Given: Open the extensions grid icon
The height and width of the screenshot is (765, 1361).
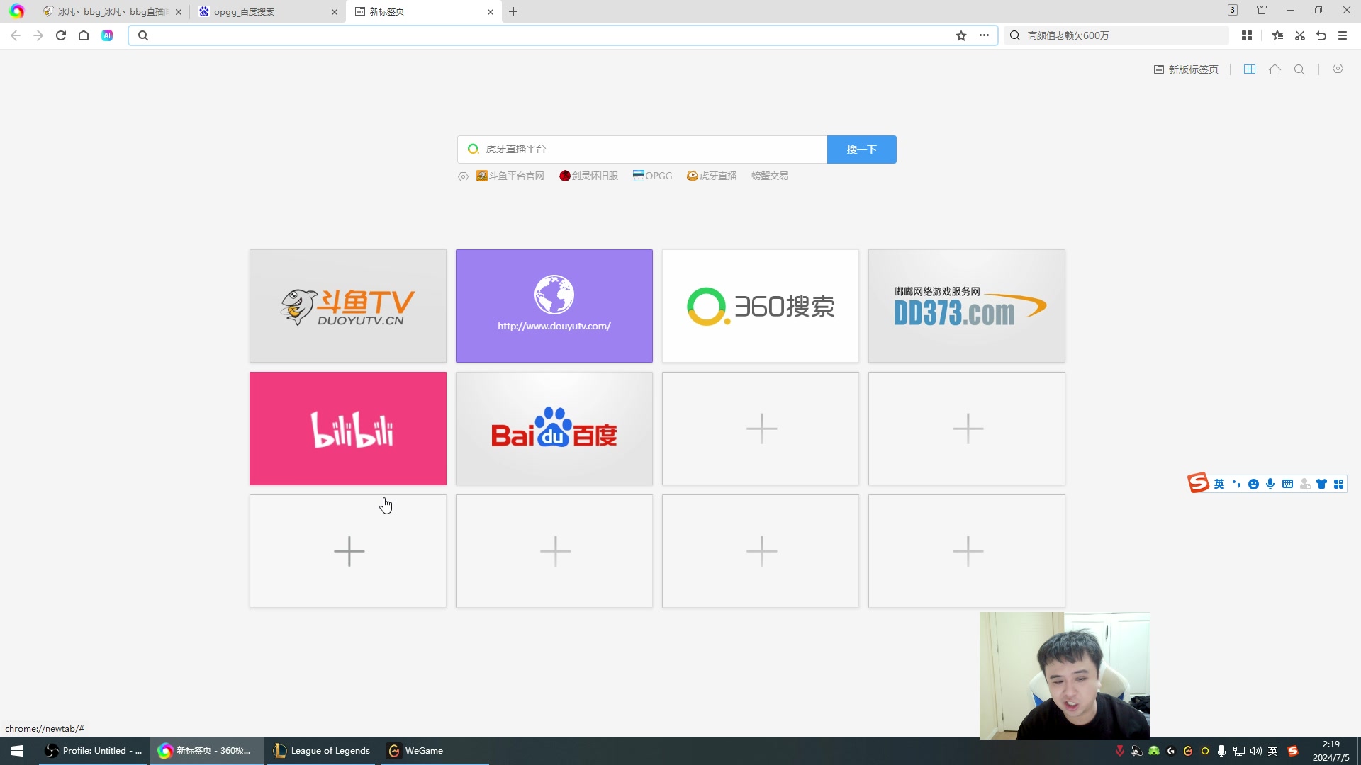Looking at the screenshot, I should point(1247,35).
